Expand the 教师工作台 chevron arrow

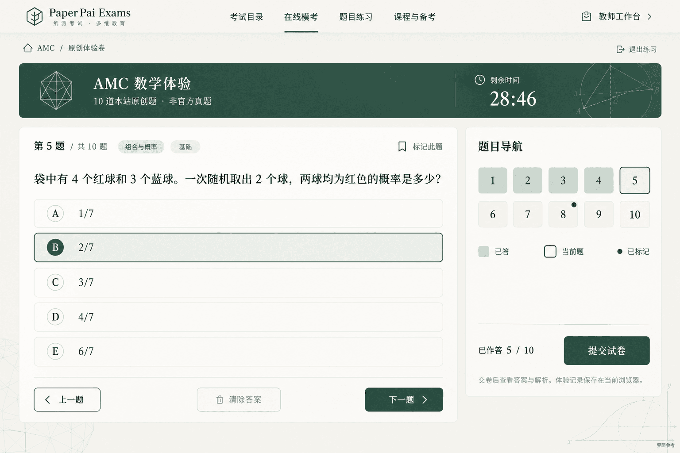pyautogui.click(x=649, y=16)
